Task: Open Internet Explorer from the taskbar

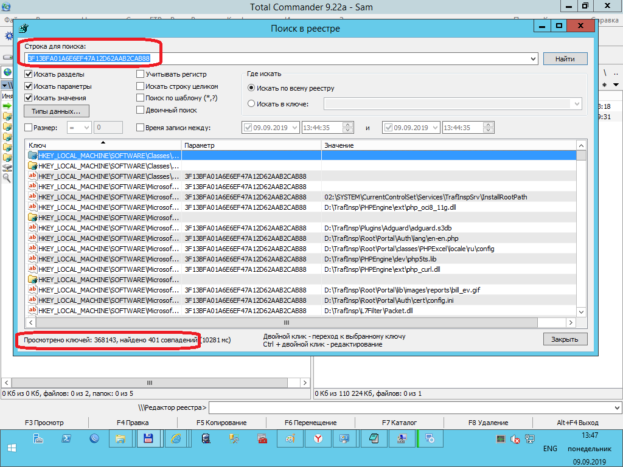Action: pos(176,438)
